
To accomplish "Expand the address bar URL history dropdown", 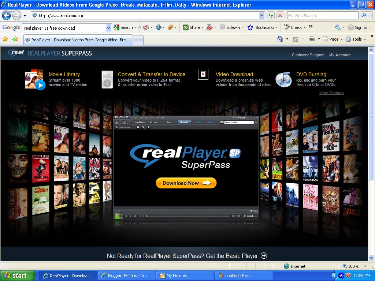I will point(261,15).
